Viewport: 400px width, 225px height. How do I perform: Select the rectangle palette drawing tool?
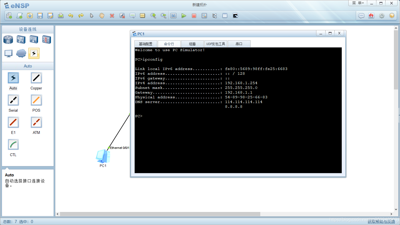[142, 16]
